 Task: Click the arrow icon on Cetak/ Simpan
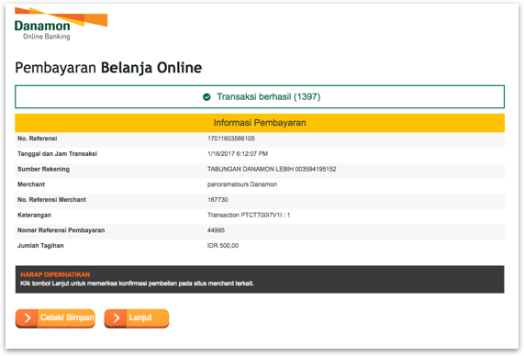(x=27, y=317)
